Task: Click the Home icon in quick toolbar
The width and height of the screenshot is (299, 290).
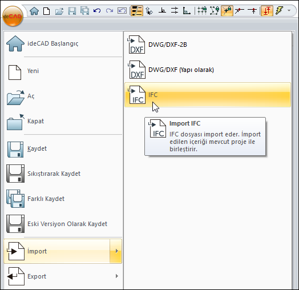Action: click(x=34, y=11)
